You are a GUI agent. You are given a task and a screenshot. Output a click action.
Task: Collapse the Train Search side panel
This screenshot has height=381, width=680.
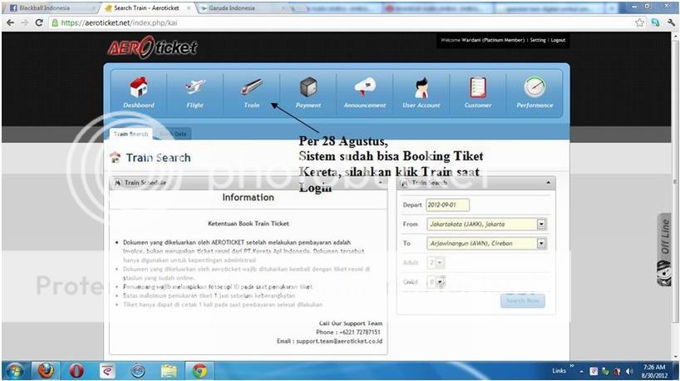(548, 183)
